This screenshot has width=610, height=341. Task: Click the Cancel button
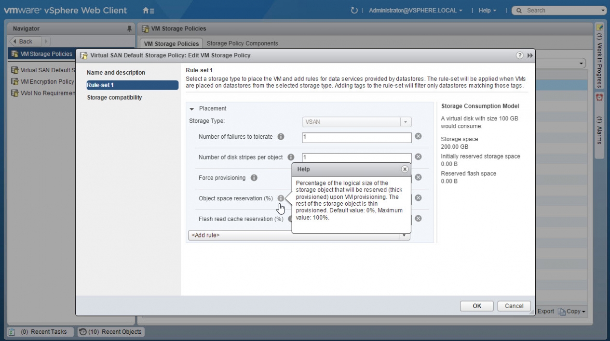(514, 306)
